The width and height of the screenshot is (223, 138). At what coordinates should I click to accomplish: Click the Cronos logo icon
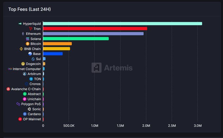point(27,84)
